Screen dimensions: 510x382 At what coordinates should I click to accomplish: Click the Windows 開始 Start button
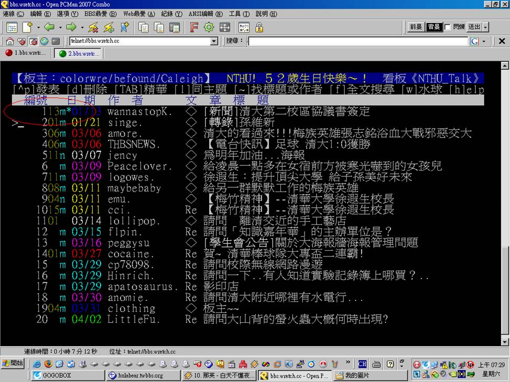[14, 364]
